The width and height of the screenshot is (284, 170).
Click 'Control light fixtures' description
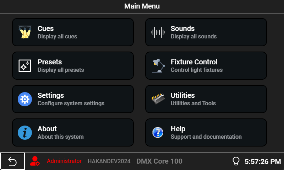[197, 70]
